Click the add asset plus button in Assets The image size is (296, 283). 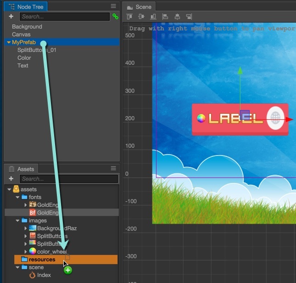tap(11, 178)
